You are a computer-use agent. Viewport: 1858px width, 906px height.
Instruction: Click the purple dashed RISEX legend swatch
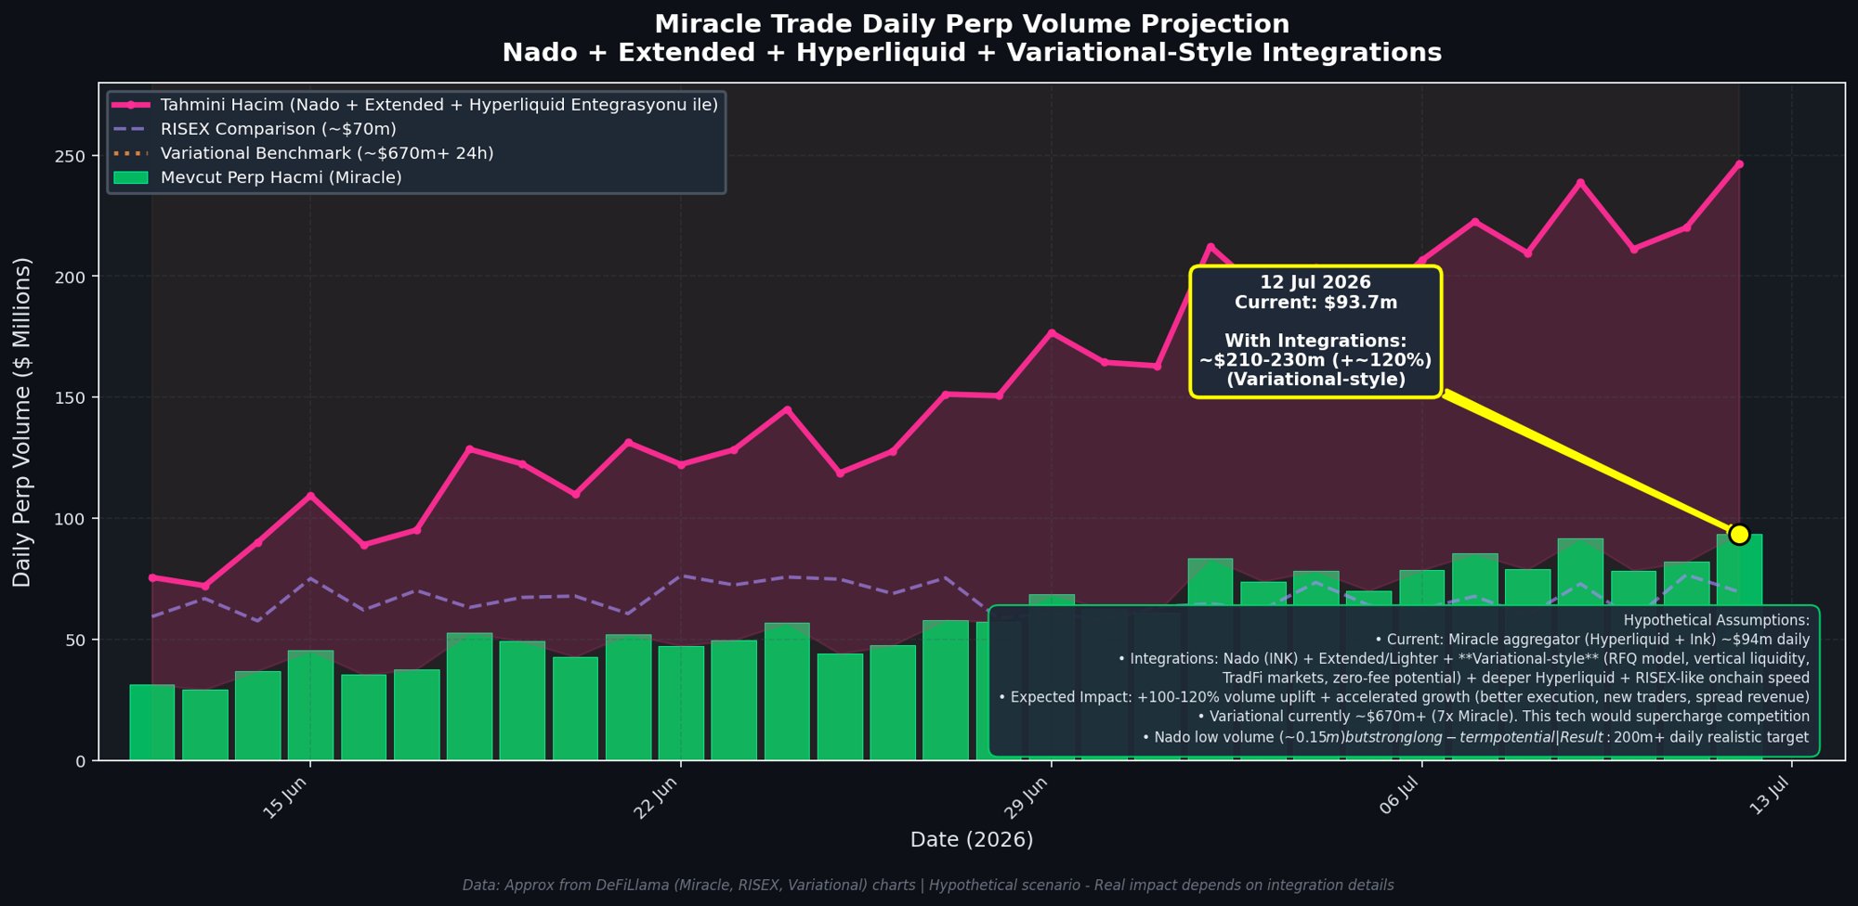click(131, 129)
